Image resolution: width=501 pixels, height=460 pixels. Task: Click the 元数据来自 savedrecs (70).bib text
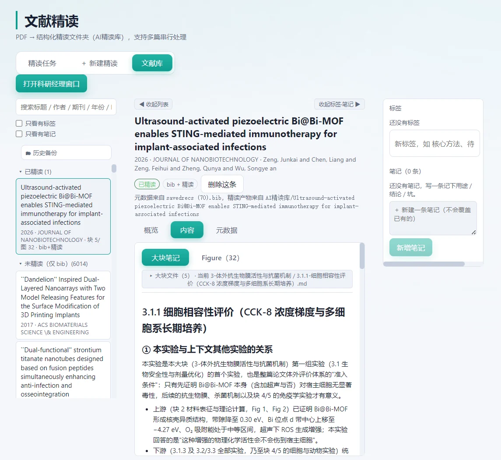246,206
